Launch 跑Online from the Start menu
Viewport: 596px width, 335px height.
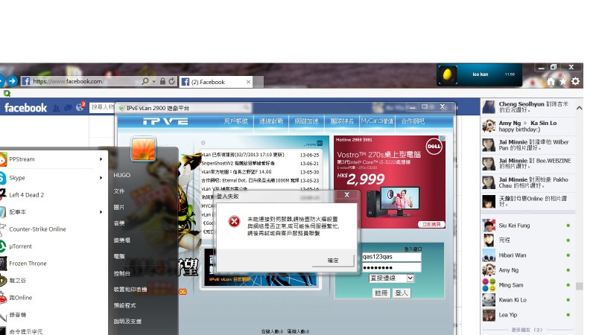tap(21, 297)
